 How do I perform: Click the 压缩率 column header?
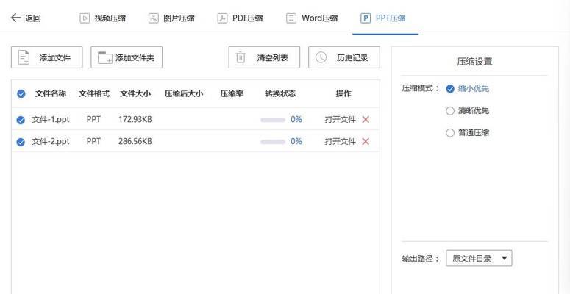(232, 94)
